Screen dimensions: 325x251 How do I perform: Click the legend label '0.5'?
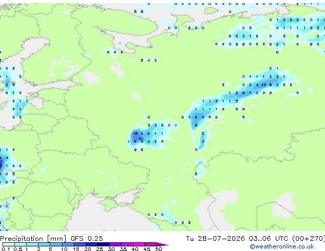(x=17, y=249)
